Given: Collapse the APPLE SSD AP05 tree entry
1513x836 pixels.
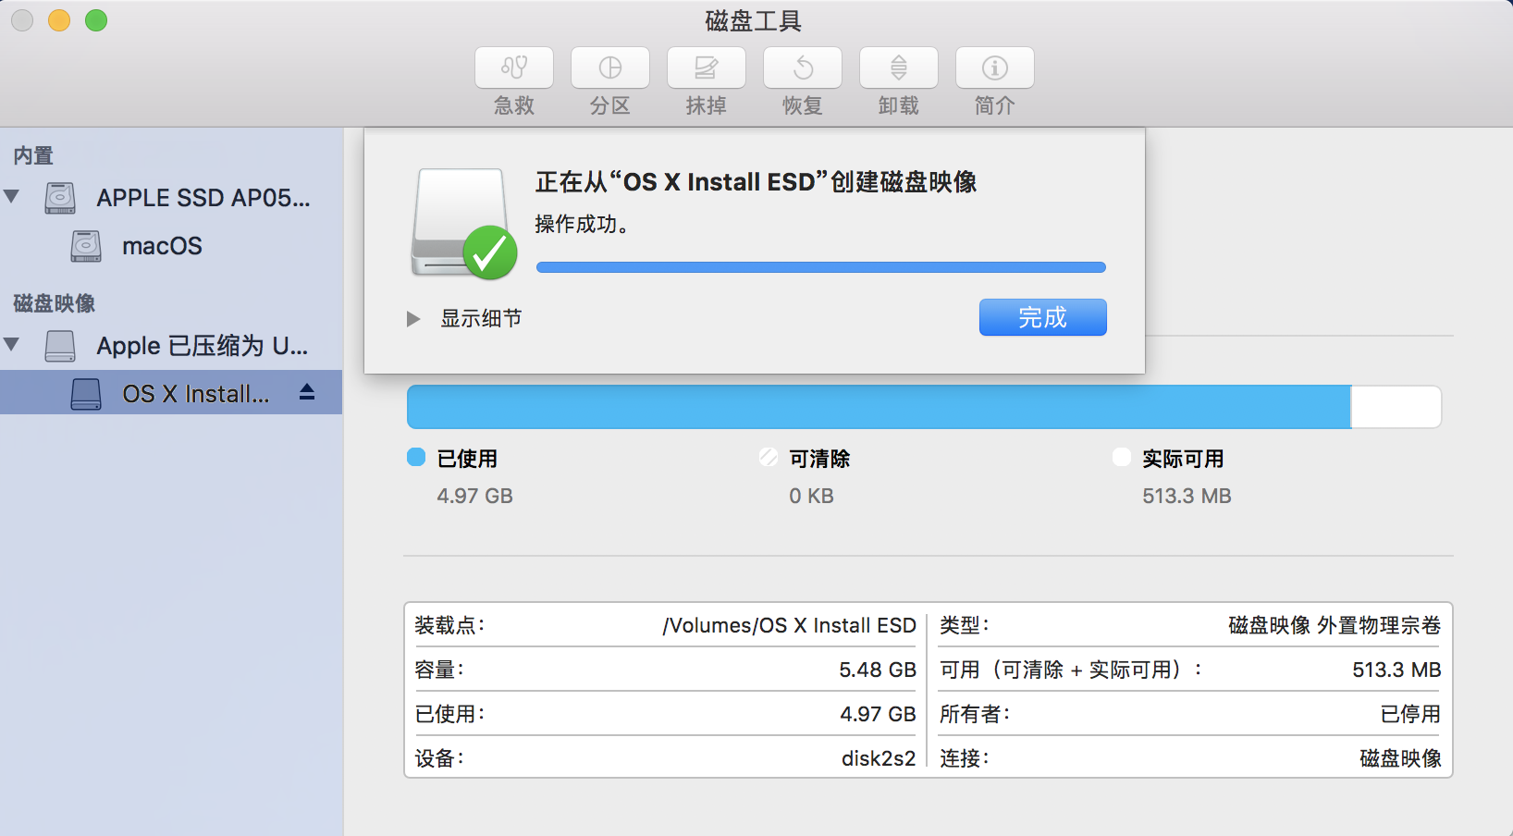Looking at the screenshot, I should pyautogui.click(x=11, y=197).
